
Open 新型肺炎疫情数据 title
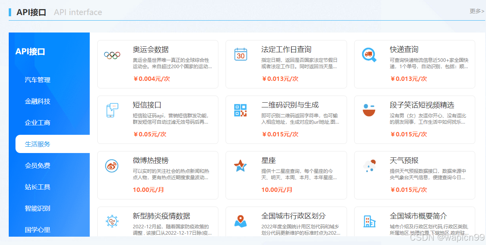(161, 216)
